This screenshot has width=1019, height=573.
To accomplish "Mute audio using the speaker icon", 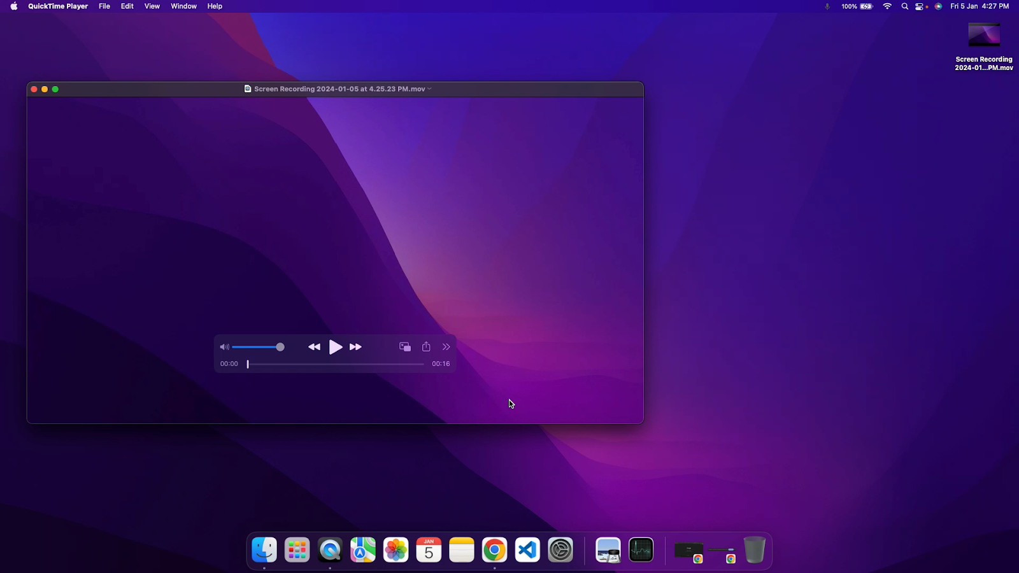I will pos(224,347).
